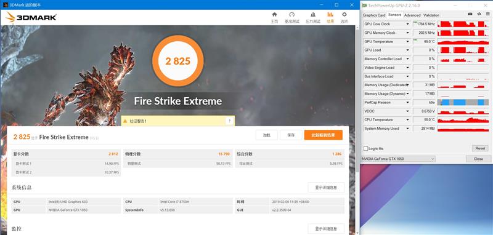The height and width of the screenshot is (235, 493).
Task: Click the CPU Temperature history graph
Action: [463, 120]
